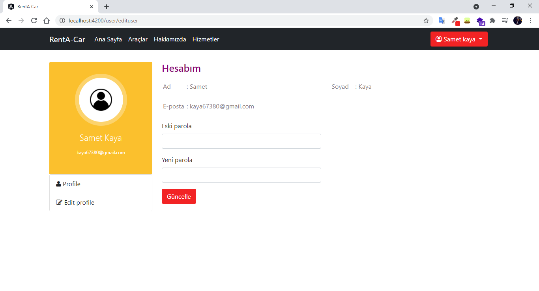This screenshot has width=539, height=291.
Task: Click the RentA-Car brand link
Action: 67,39
